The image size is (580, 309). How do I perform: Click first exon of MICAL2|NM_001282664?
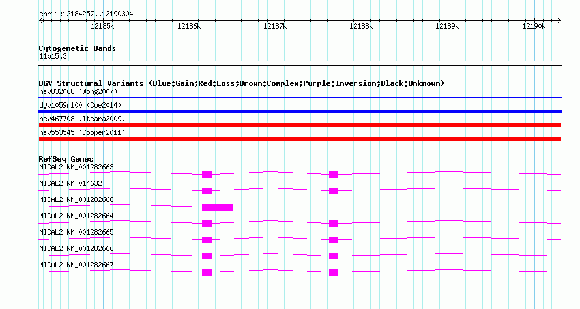pos(207,224)
